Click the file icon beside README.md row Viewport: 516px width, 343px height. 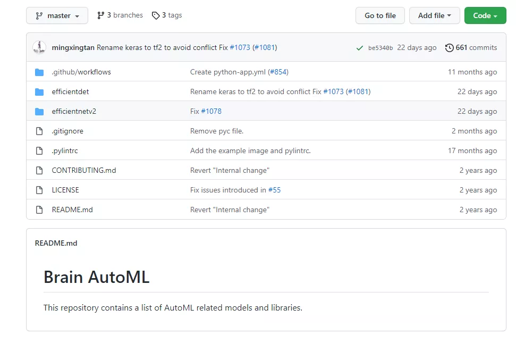(x=39, y=210)
